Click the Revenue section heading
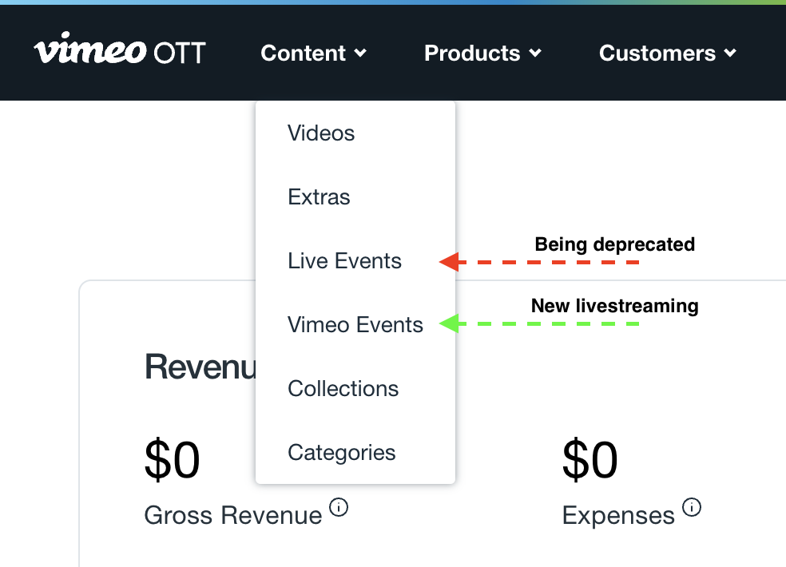This screenshot has width=786, height=567. click(200, 367)
